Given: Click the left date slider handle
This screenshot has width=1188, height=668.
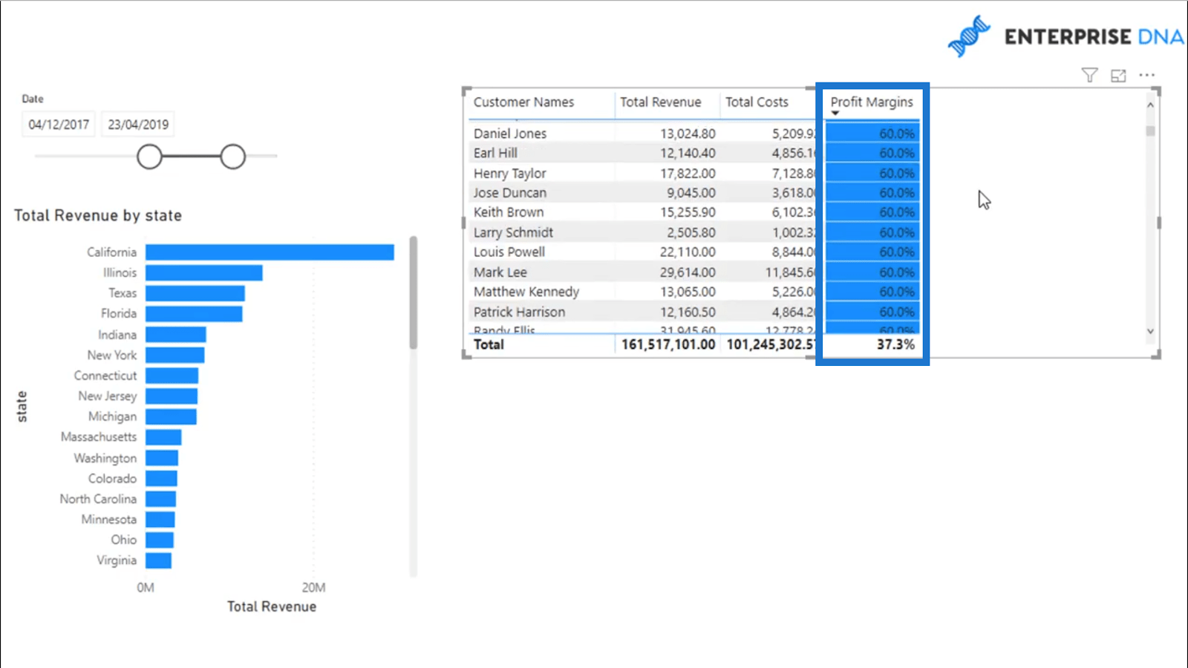Looking at the screenshot, I should pyautogui.click(x=149, y=157).
